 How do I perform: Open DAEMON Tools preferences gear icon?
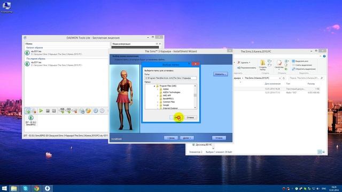click(x=96, y=111)
